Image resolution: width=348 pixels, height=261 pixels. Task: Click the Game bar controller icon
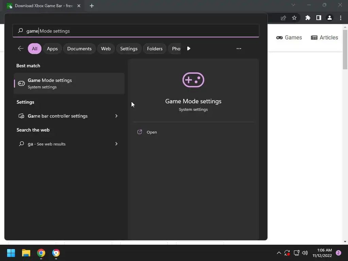(21, 116)
